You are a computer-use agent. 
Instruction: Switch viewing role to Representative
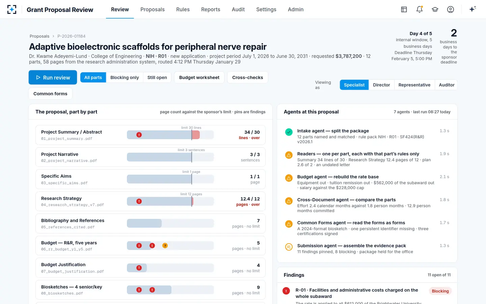[x=414, y=85]
